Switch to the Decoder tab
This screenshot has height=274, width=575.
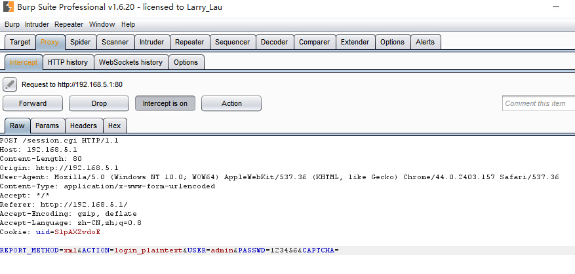click(274, 42)
